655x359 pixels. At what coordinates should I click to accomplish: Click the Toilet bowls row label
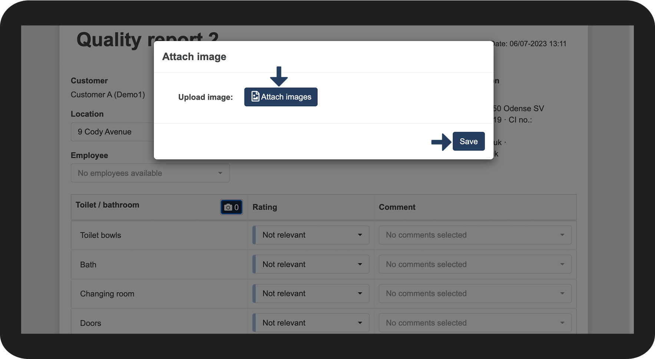(x=100, y=235)
